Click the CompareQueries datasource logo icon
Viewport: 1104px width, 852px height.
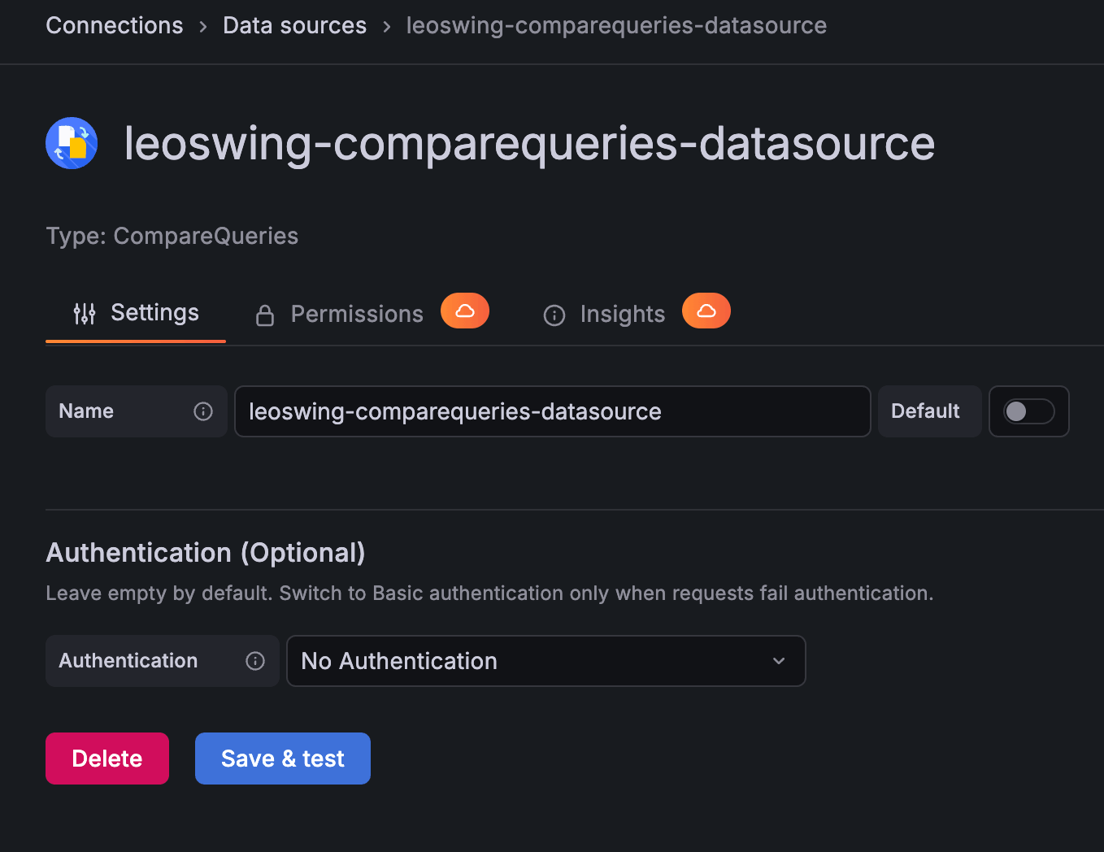[x=72, y=143]
